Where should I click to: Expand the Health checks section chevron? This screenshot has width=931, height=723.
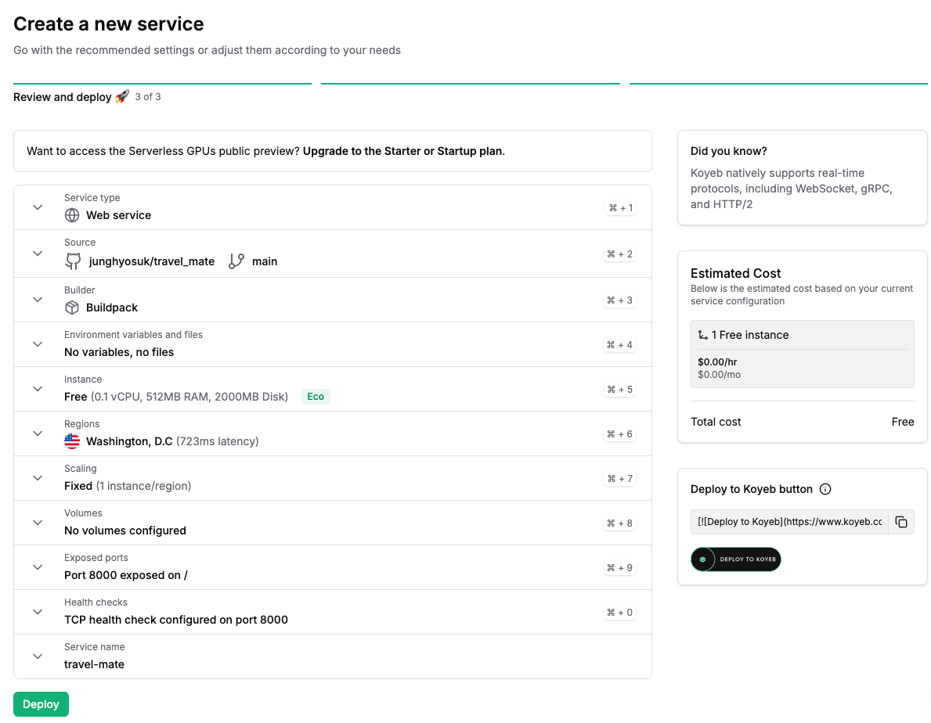point(38,612)
